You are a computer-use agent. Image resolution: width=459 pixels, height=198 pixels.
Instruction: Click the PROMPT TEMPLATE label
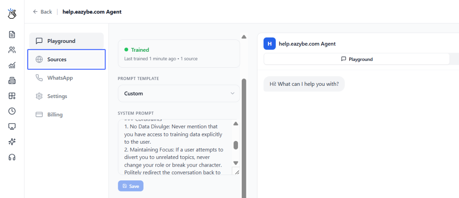pyautogui.click(x=138, y=79)
